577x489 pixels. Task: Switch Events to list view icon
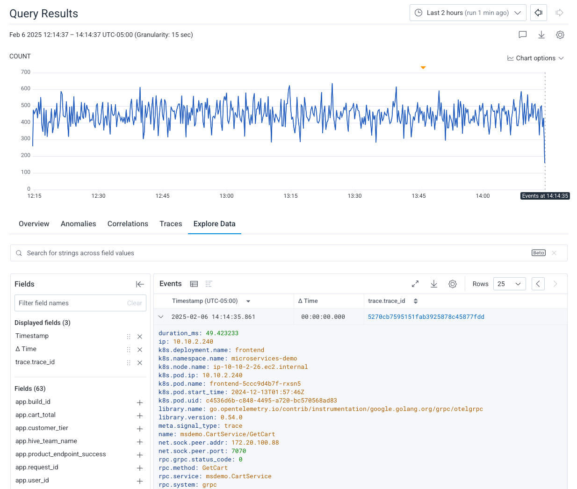pos(208,284)
